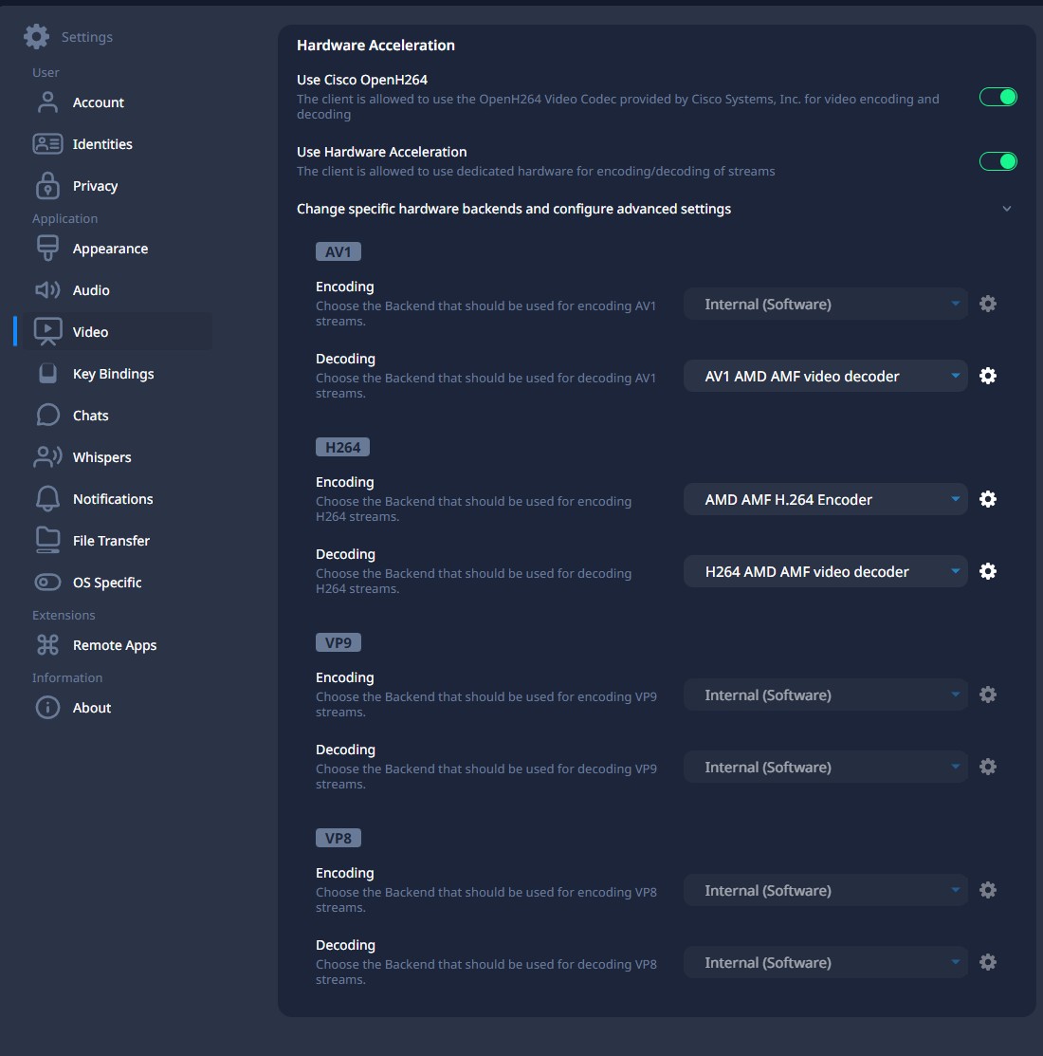Select the Audio speaker icon
This screenshot has width=1043, height=1056.
pos(47,290)
